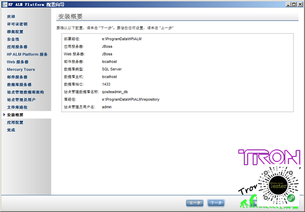
Task: Click the qcsiteadmin_db database name value
Action: tap(115, 92)
